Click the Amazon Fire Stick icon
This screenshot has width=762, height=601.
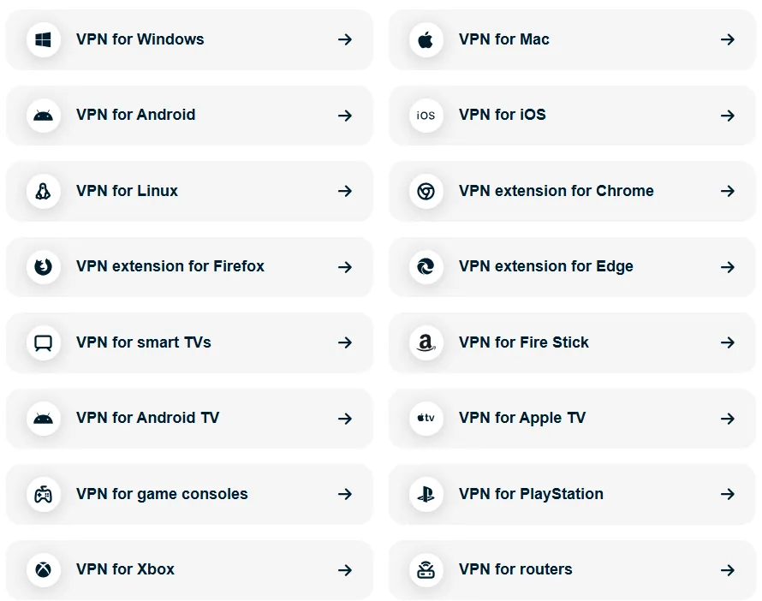pos(426,342)
